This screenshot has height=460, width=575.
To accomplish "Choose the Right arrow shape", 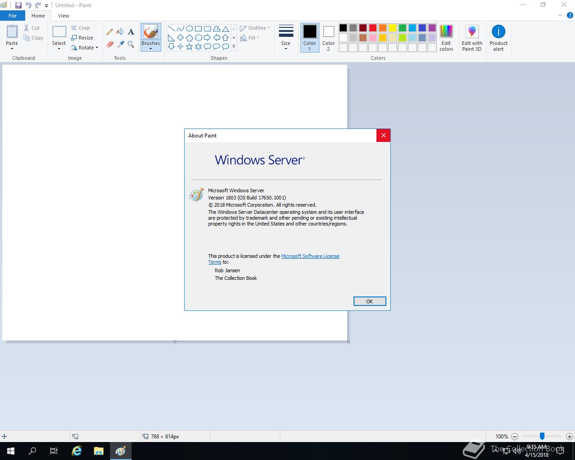I will pos(207,37).
